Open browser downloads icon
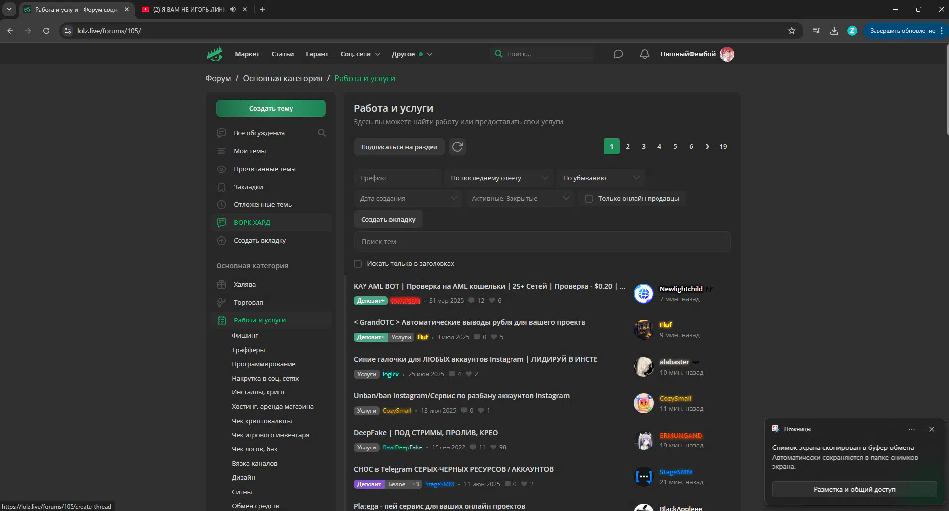Viewport: 949px width, 511px height. (x=834, y=31)
